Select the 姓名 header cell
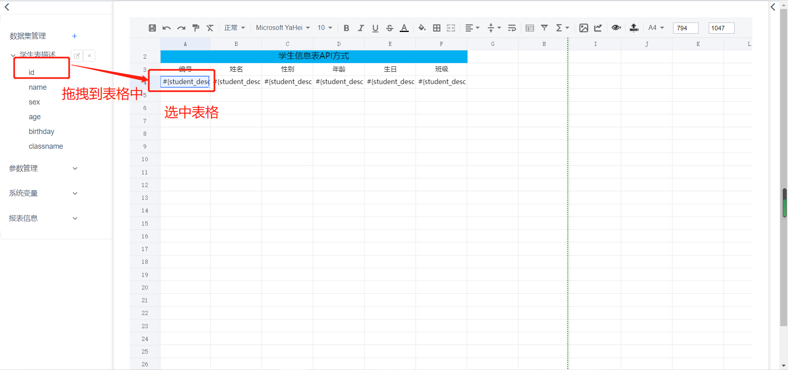This screenshot has width=788, height=370. pyautogui.click(x=236, y=69)
